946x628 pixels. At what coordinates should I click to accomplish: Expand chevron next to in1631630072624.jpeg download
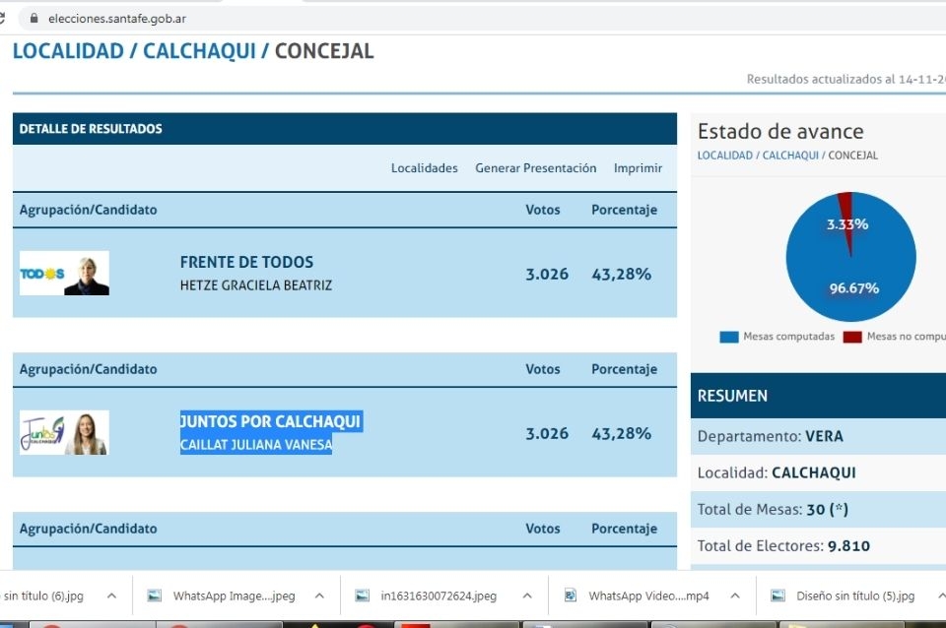pos(527,596)
